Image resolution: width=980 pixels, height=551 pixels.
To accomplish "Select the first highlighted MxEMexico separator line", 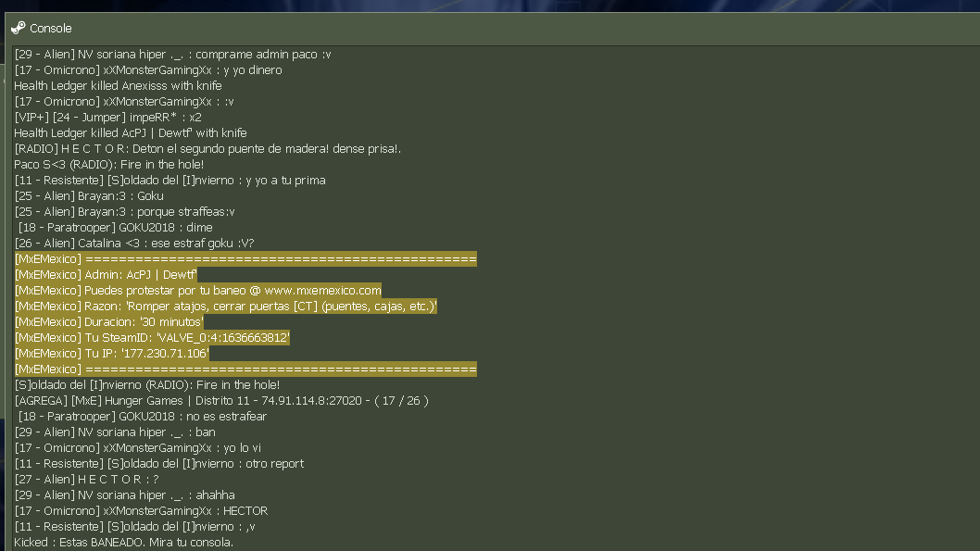I will click(245, 258).
